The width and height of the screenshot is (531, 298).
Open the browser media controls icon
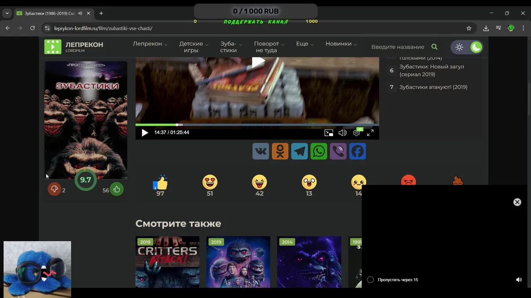pos(498,28)
